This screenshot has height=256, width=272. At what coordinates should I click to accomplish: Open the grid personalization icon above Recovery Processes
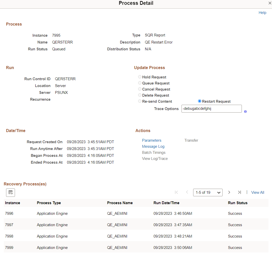(10, 193)
